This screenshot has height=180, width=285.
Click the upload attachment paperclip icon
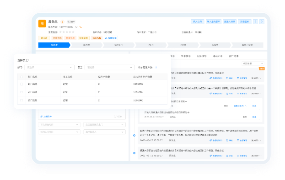point(42,116)
